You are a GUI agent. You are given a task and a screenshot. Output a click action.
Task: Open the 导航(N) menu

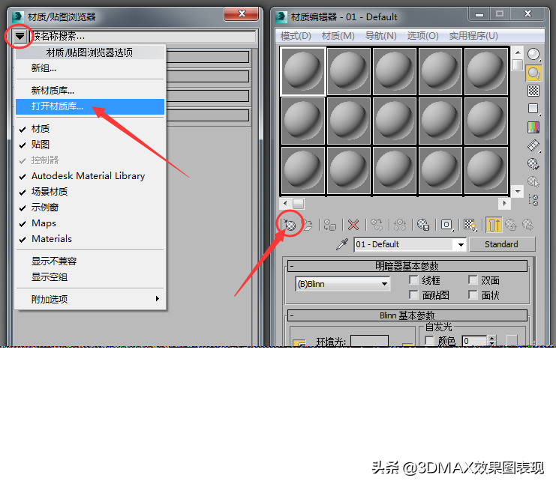point(381,36)
